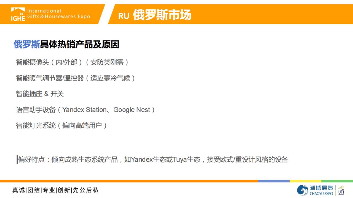The image size is (353, 198).
Task: Click the slide title RU 俄罗斯市场
Action: 155,15
